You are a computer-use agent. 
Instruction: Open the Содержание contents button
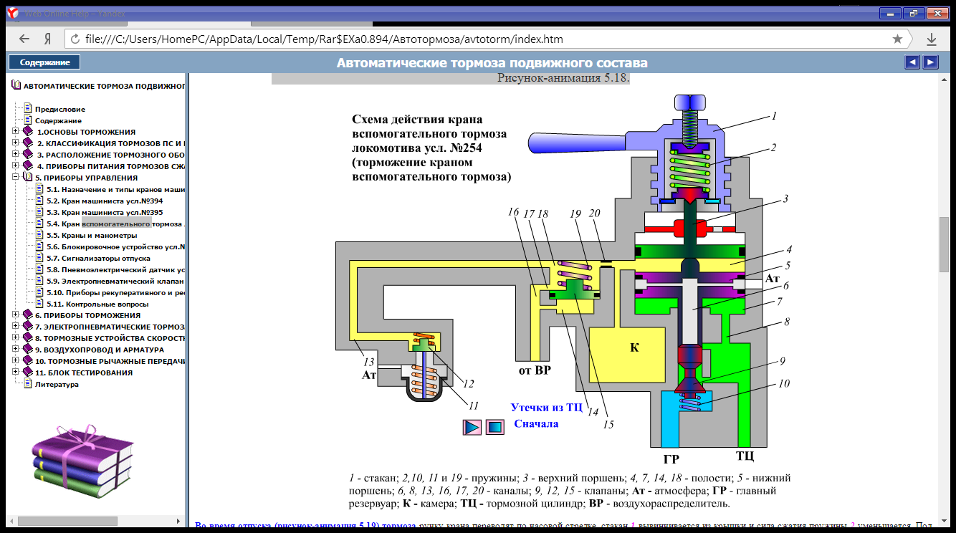click(x=44, y=62)
